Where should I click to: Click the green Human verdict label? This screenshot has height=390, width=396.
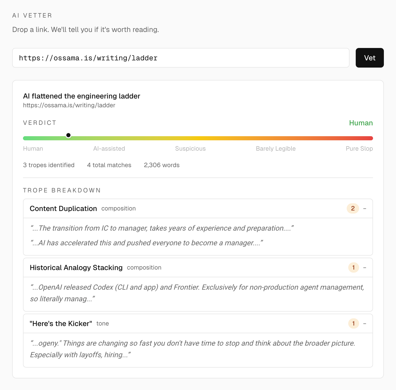[x=361, y=123]
